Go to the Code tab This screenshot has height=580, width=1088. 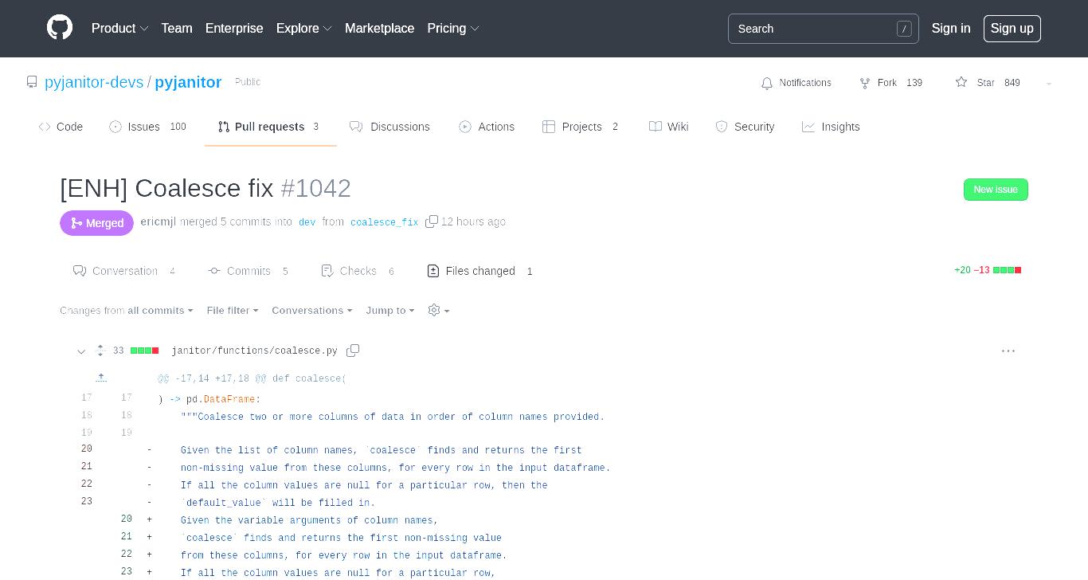tap(61, 127)
